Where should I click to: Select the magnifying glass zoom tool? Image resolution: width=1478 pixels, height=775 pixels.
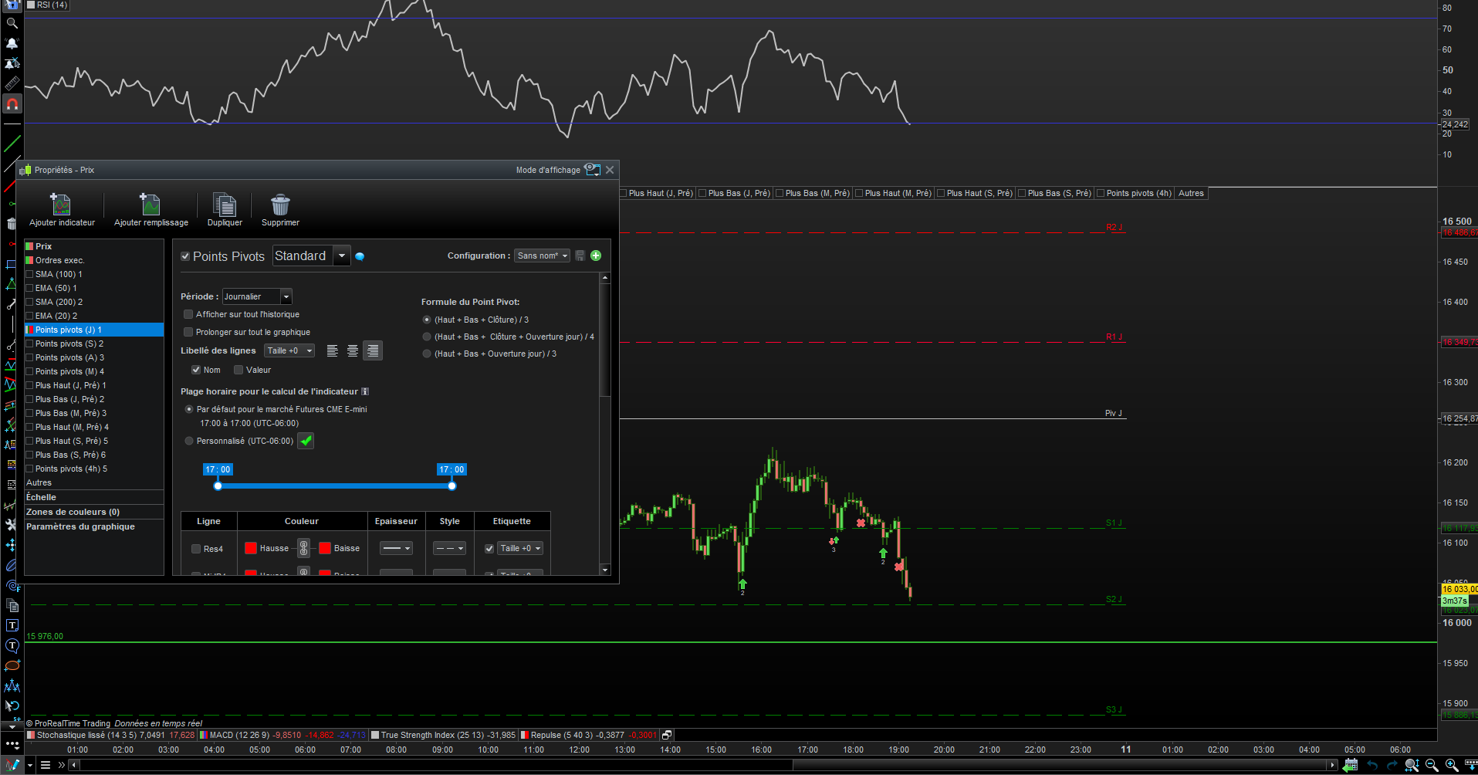[x=12, y=23]
